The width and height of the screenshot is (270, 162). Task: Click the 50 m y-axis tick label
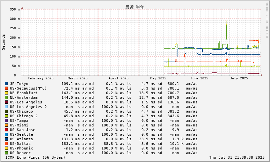click(x=16, y=66)
